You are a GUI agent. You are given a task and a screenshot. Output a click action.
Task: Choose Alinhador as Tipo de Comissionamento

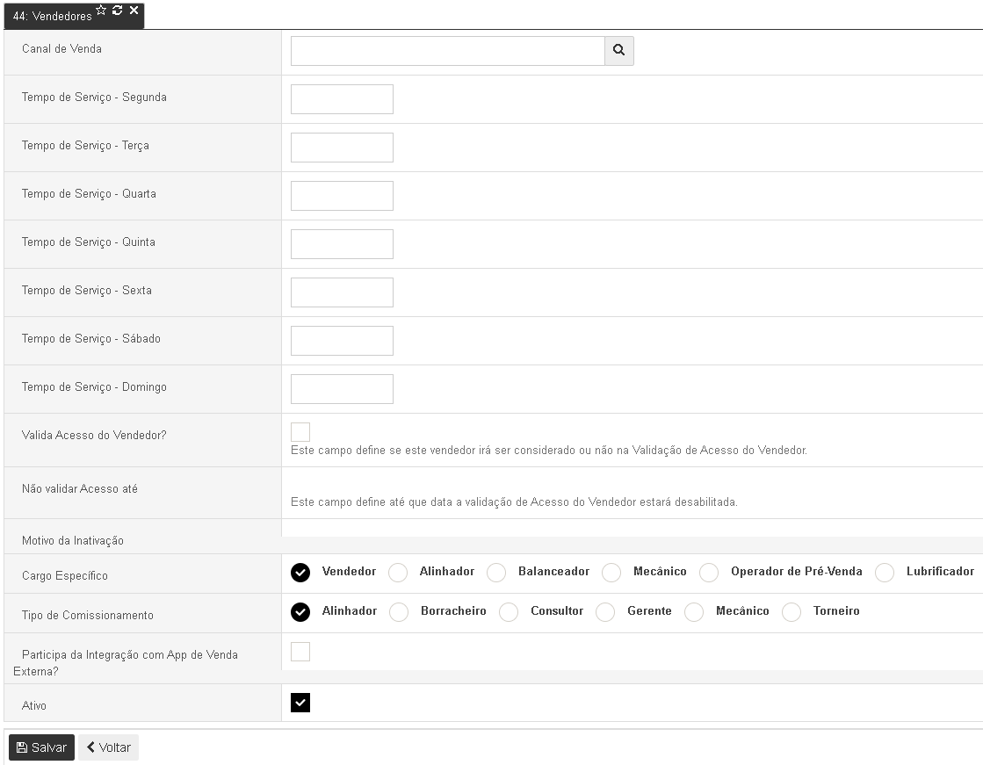300,612
